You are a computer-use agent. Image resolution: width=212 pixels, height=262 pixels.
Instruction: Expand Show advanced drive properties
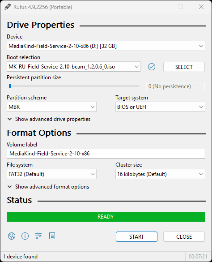(49, 119)
